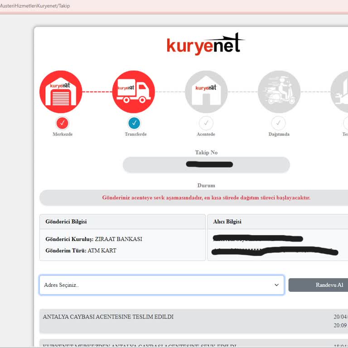This screenshot has width=348, height=348.
Task: Click the Dağıtımda scooter courier icon
Action: [279, 92]
